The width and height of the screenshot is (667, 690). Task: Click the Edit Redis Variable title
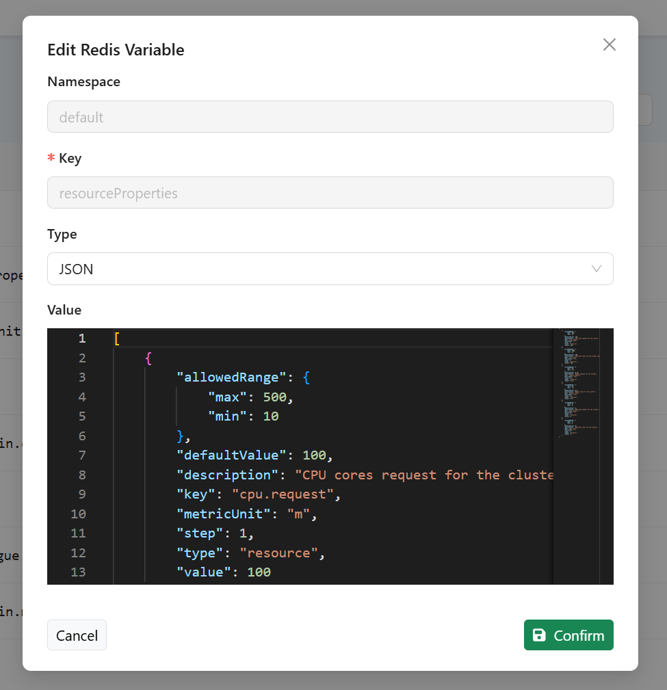(x=116, y=50)
